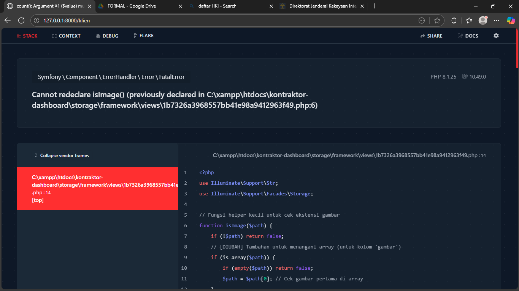Collapse vendor frames in the stack list
This screenshot has height=291, width=519.
(x=62, y=156)
